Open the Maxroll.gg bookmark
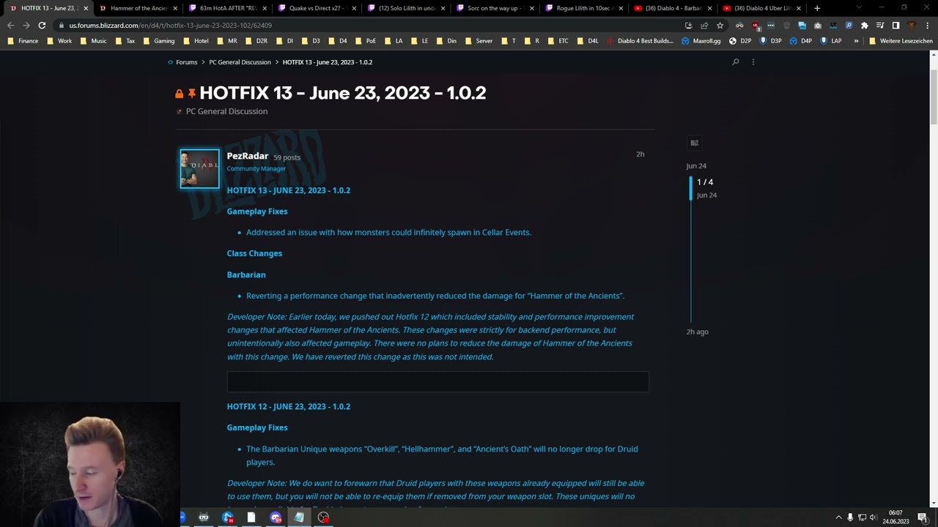The height and width of the screenshot is (527, 938). tap(700, 41)
